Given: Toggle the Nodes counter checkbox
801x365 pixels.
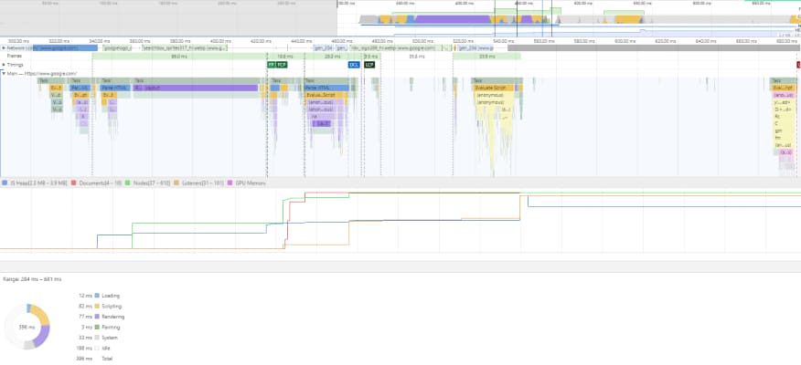Looking at the screenshot, I should pos(128,182).
